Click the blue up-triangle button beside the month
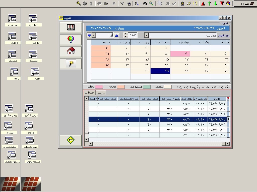257x192 pixels. coord(117,35)
